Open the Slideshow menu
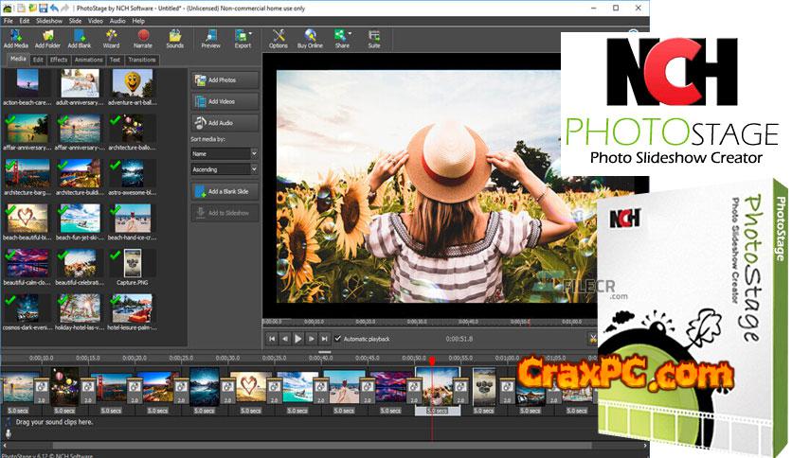Viewport: 792px width, 458px height. click(x=47, y=20)
